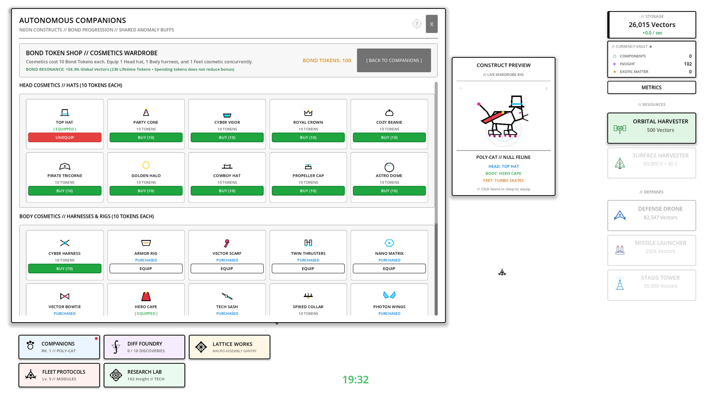The height and width of the screenshot is (400, 711).
Task: Equip the Twin Thrusters
Action: [308, 269]
